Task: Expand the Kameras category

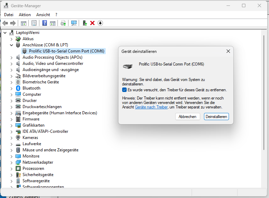Action: coord(12,138)
